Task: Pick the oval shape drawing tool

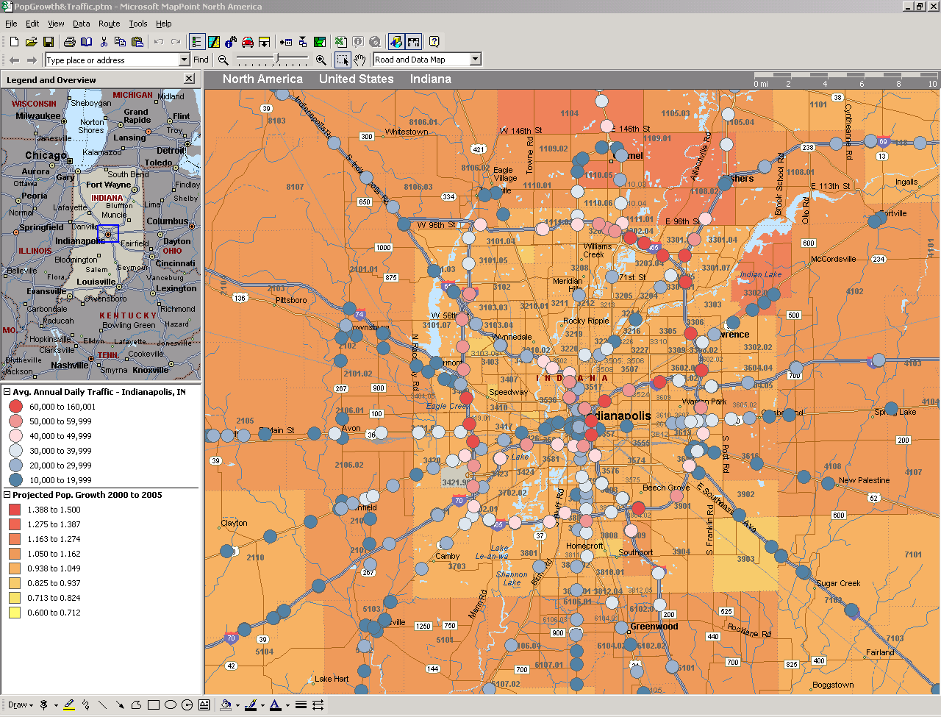Action: pyautogui.click(x=171, y=704)
